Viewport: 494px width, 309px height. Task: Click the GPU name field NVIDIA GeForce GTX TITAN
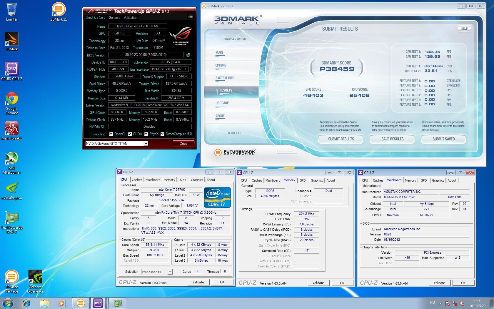[138, 26]
